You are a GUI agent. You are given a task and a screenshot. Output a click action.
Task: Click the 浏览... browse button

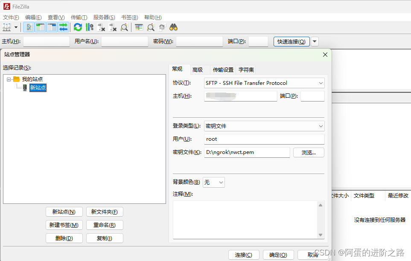click(309, 153)
